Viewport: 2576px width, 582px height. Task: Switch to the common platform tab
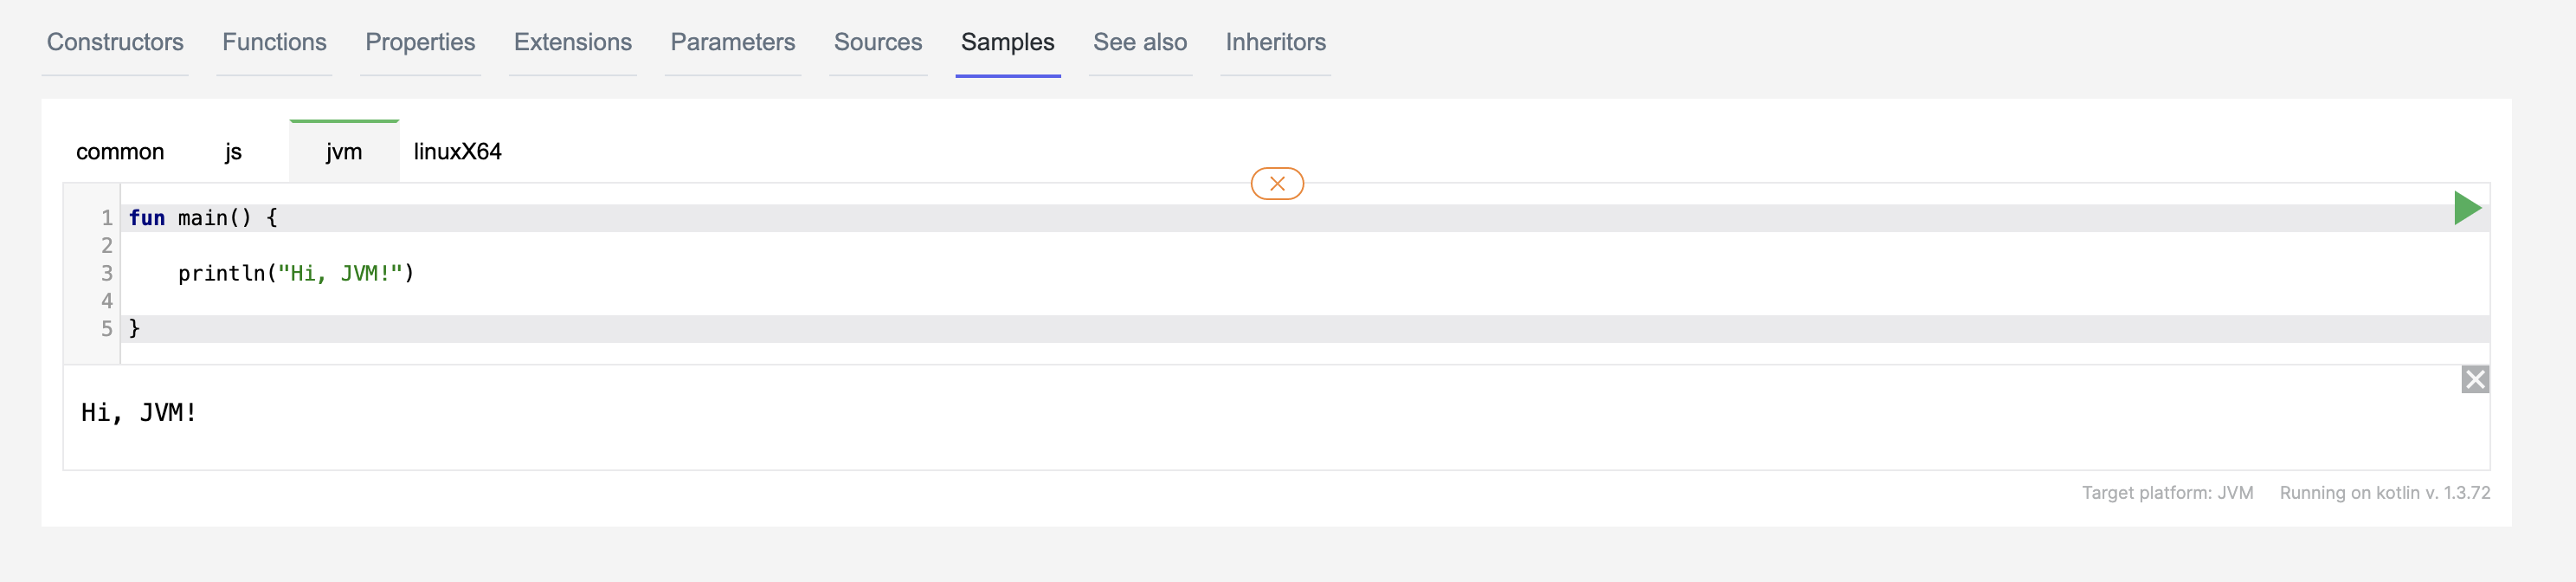[x=119, y=152]
